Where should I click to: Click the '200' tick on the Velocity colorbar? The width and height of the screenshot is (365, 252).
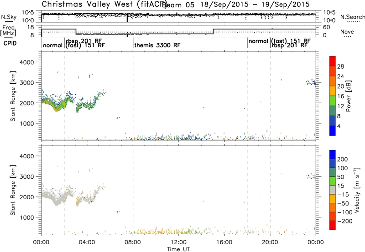(x=343, y=159)
